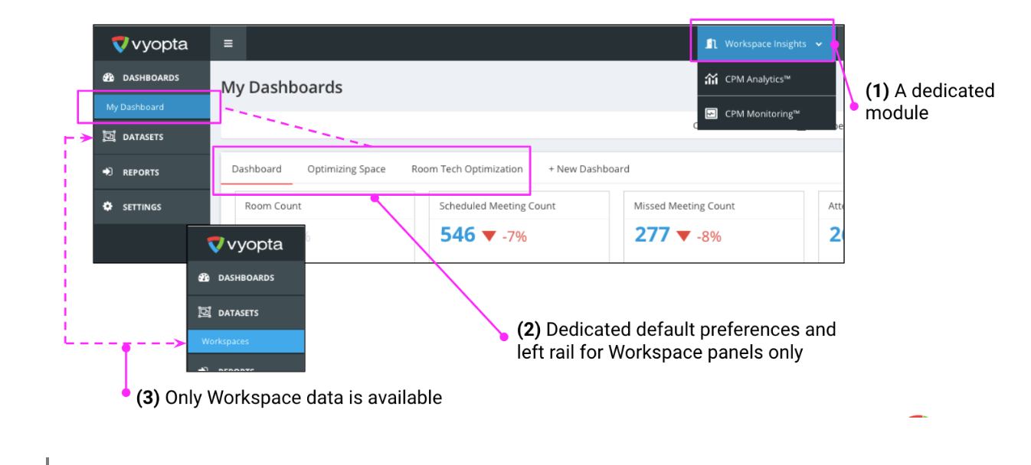1031x465 pixels.
Task: Click the Dashboards gauge icon in sidebar
Action: point(108,78)
